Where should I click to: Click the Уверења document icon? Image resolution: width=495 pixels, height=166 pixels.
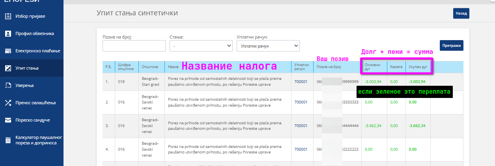8,85
